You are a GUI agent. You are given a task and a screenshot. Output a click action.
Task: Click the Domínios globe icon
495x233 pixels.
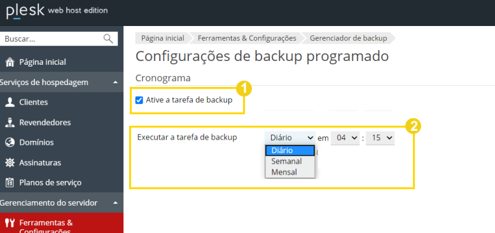[x=10, y=142]
